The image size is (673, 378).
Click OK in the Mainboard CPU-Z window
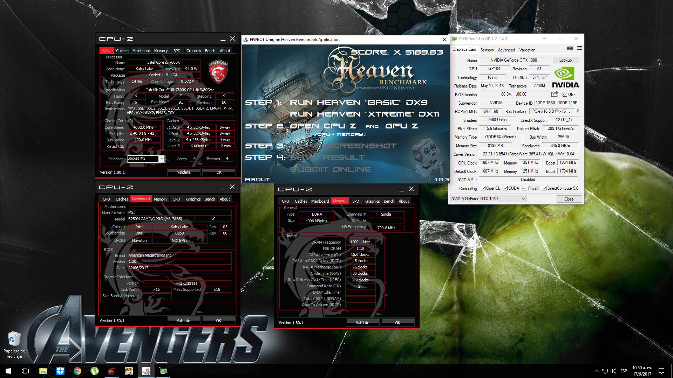(x=218, y=321)
